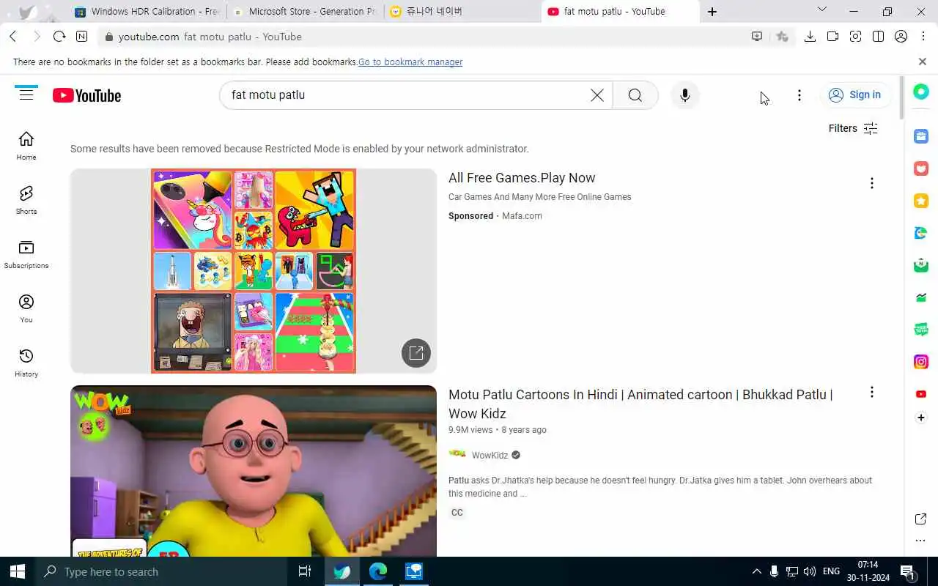Open the Motu Patlu Cartoons In Hindi title
The image size is (938, 586).
point(640,404)
